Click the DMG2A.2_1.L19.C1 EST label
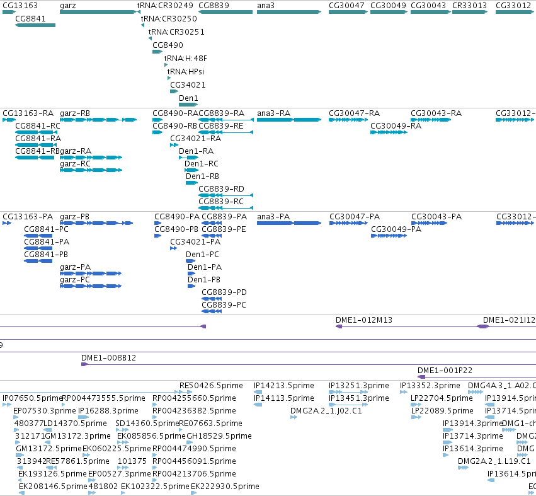Screen dimensions: 536x496 494,461
